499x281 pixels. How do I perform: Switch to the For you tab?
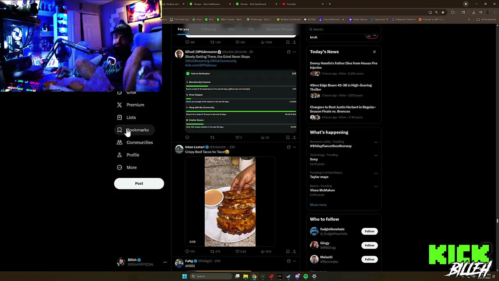[x=183, y=29]
